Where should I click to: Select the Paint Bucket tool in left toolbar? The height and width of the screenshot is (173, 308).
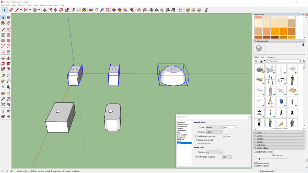point(3,23)
